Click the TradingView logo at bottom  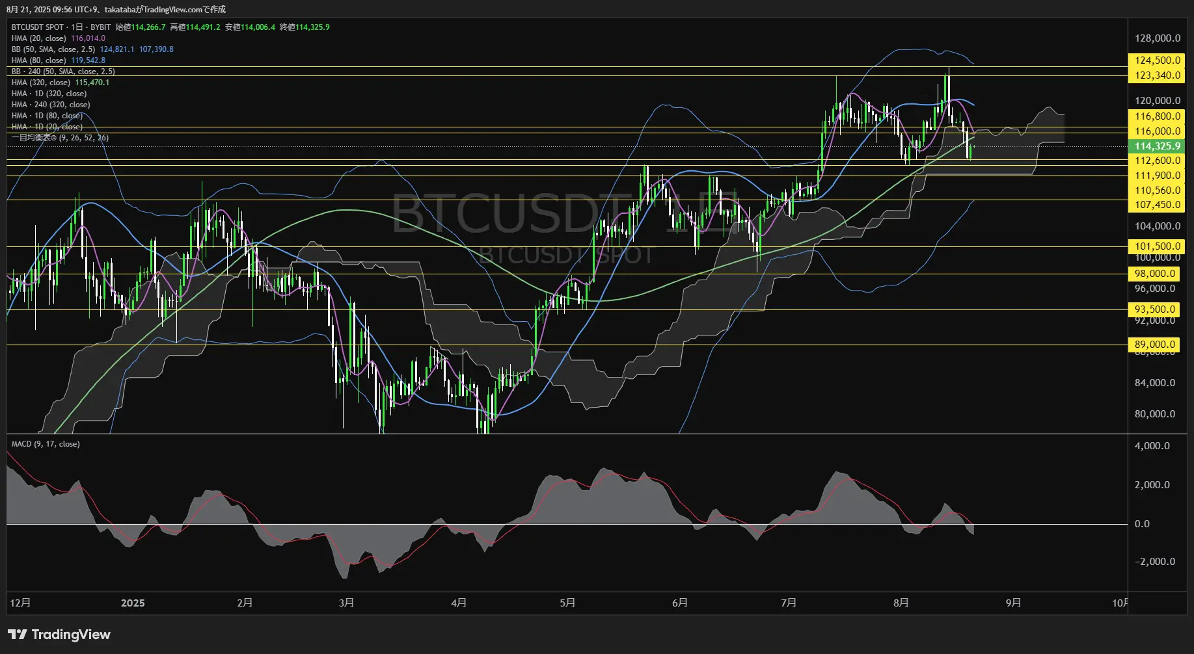(59, 634)
